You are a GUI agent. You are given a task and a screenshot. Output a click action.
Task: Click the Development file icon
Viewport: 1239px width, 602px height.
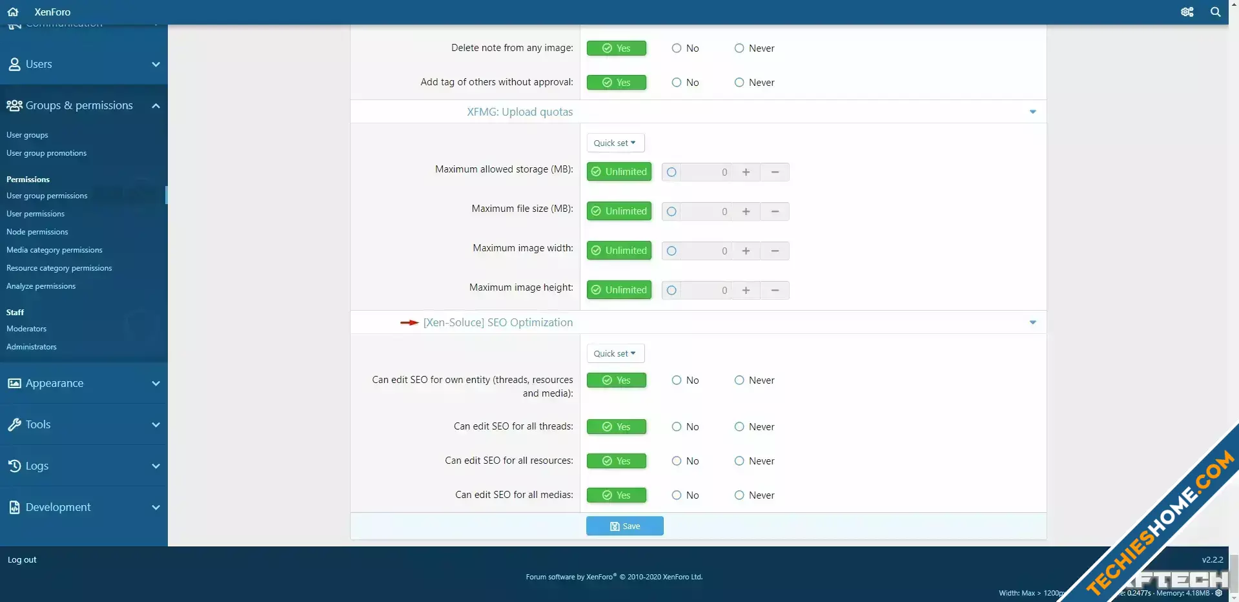coord(14,507)
